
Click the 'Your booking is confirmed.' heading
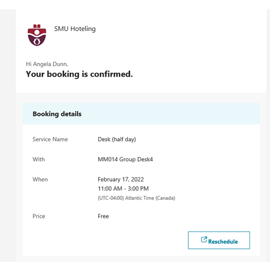point(79,74)
